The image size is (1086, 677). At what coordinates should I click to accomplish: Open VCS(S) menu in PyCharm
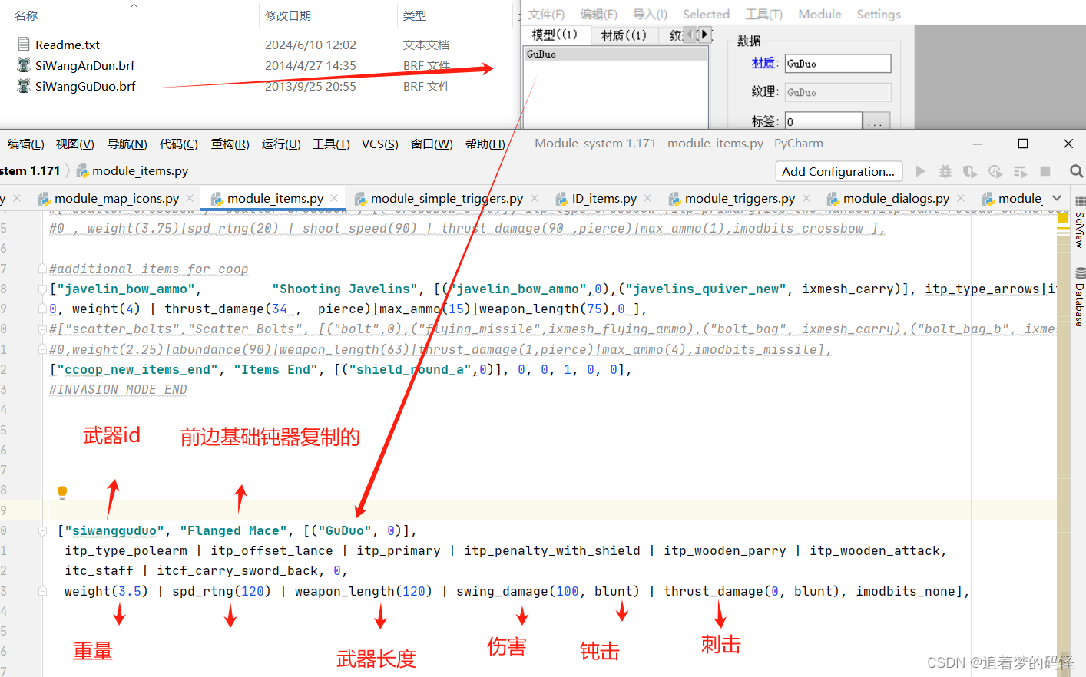(380, 144)
